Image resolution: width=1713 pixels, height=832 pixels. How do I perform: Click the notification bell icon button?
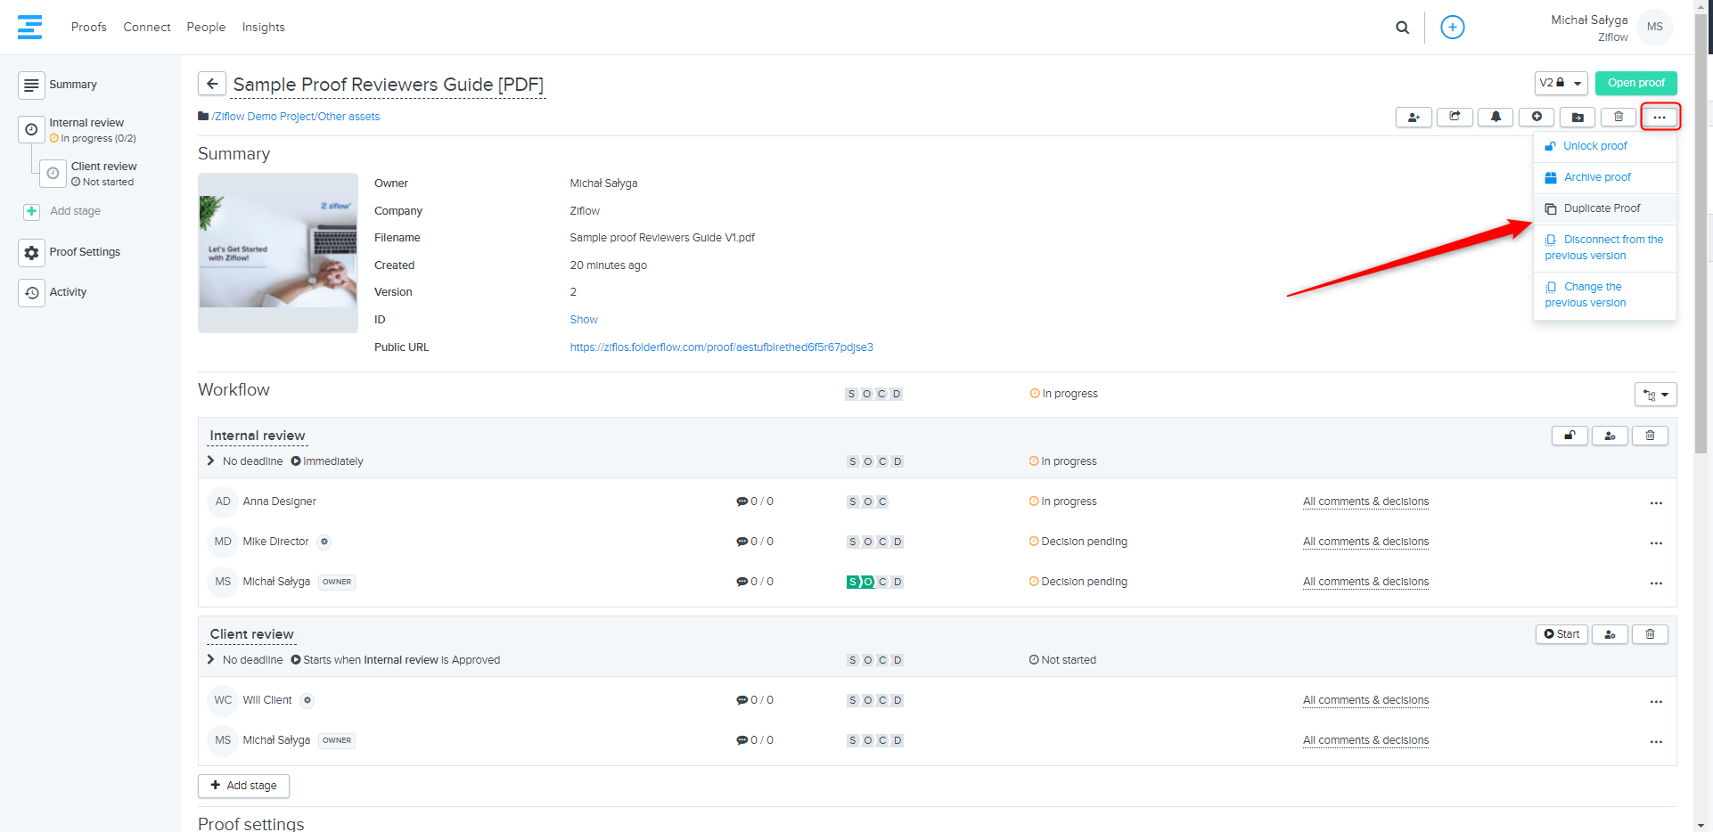1496,117
